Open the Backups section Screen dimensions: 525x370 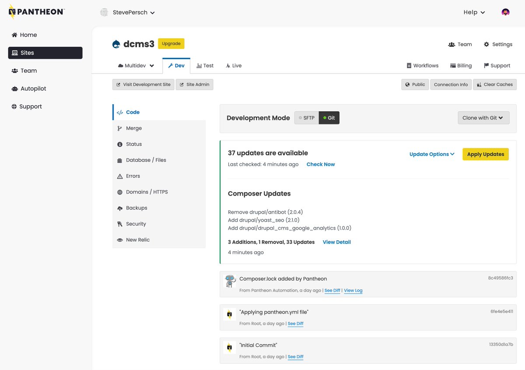click(159, 208)
